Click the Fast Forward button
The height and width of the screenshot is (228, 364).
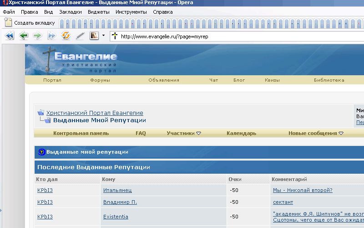pos(51,36)
